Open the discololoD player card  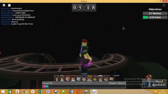(155, 83)
